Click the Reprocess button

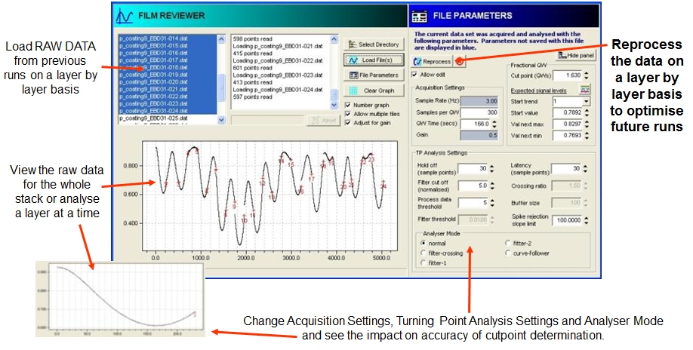432,62
